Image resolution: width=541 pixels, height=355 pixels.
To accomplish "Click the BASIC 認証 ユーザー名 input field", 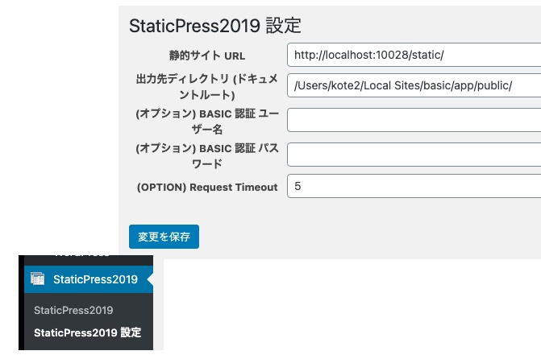I will tap(414, 120).
